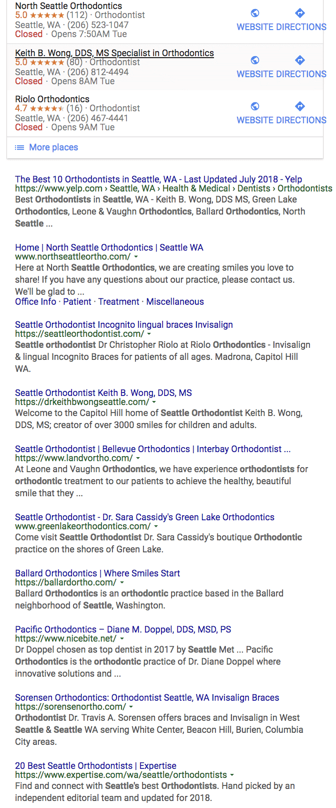Select Keith B. Wong, DDS, MS listing title
336x808 pixels.
[x=114, y=53]
